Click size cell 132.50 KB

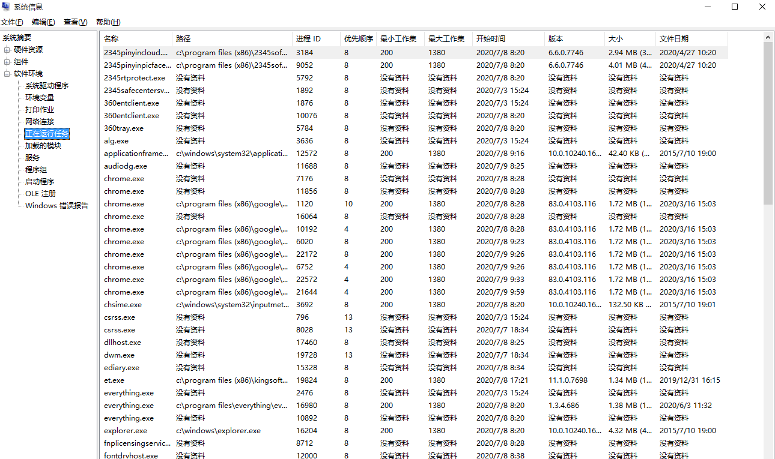point(630,304)
